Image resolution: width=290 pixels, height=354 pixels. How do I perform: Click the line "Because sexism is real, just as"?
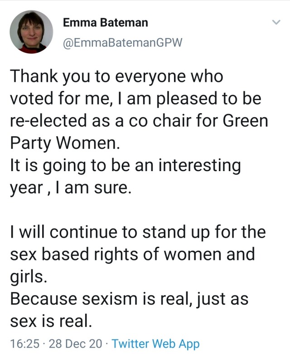[129, 299]
